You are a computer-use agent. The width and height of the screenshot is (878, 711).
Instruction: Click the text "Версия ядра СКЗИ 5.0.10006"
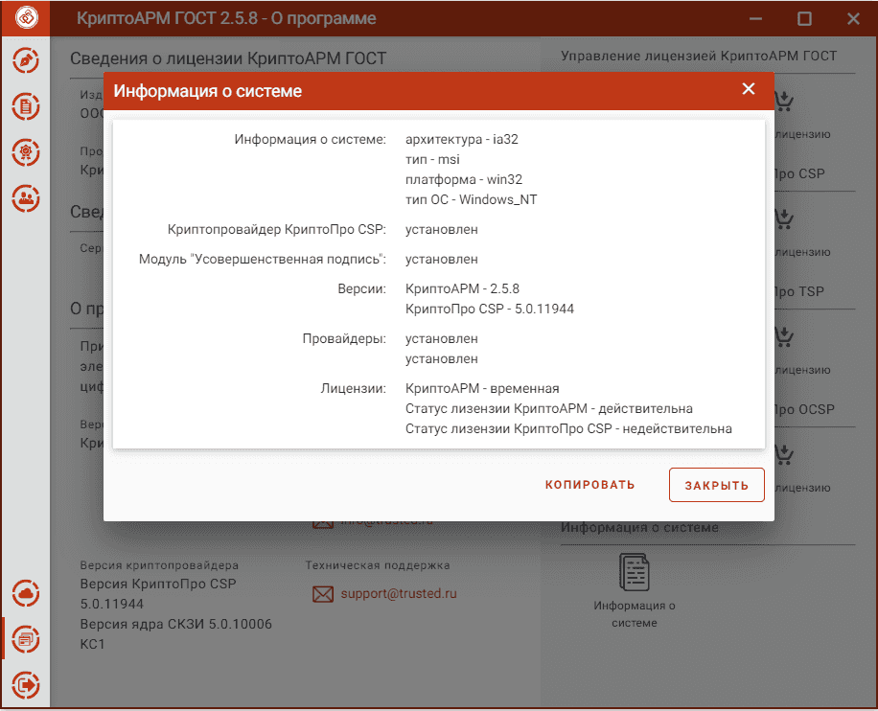coord(175,624)
